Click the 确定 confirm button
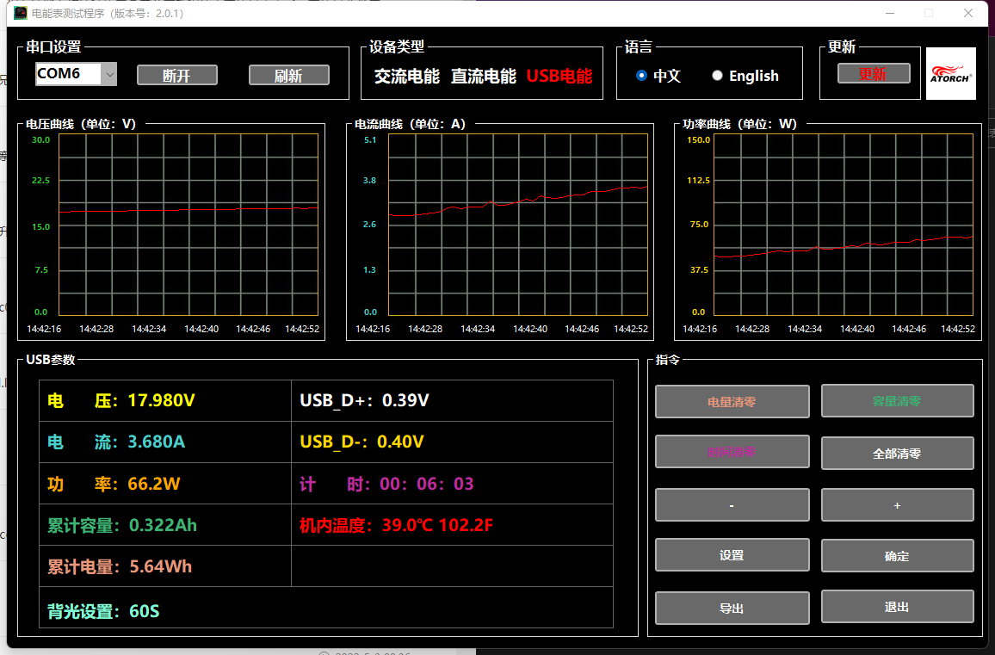This screenshot has width=995, height=655. pos(897,556)
